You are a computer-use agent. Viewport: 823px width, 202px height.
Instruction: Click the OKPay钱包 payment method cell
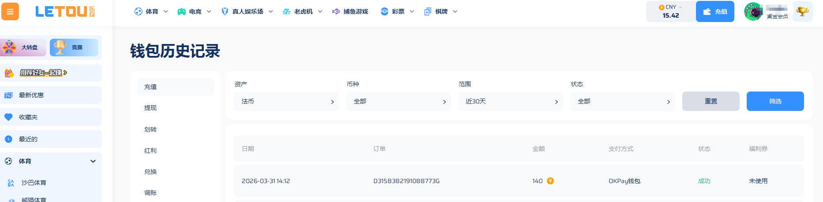[x=624, y=181]
